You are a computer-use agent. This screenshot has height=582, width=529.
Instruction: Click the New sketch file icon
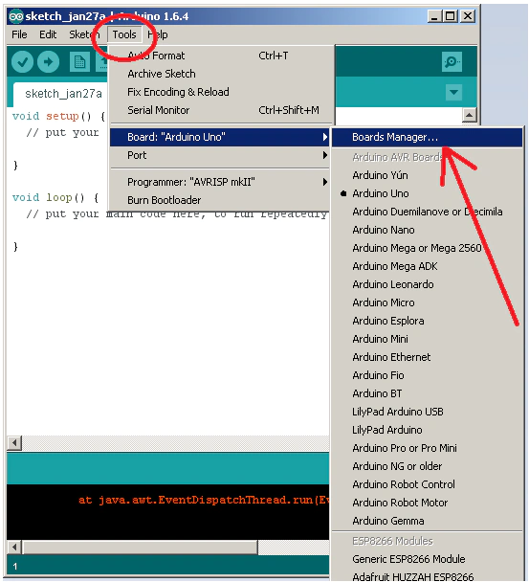79,61
